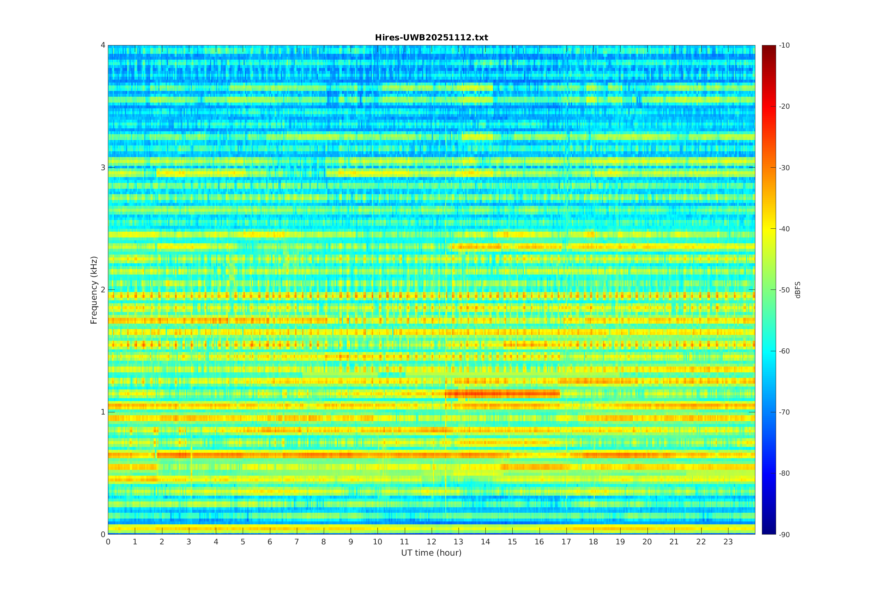Click the -10 label on colorbar

point(784,45)
